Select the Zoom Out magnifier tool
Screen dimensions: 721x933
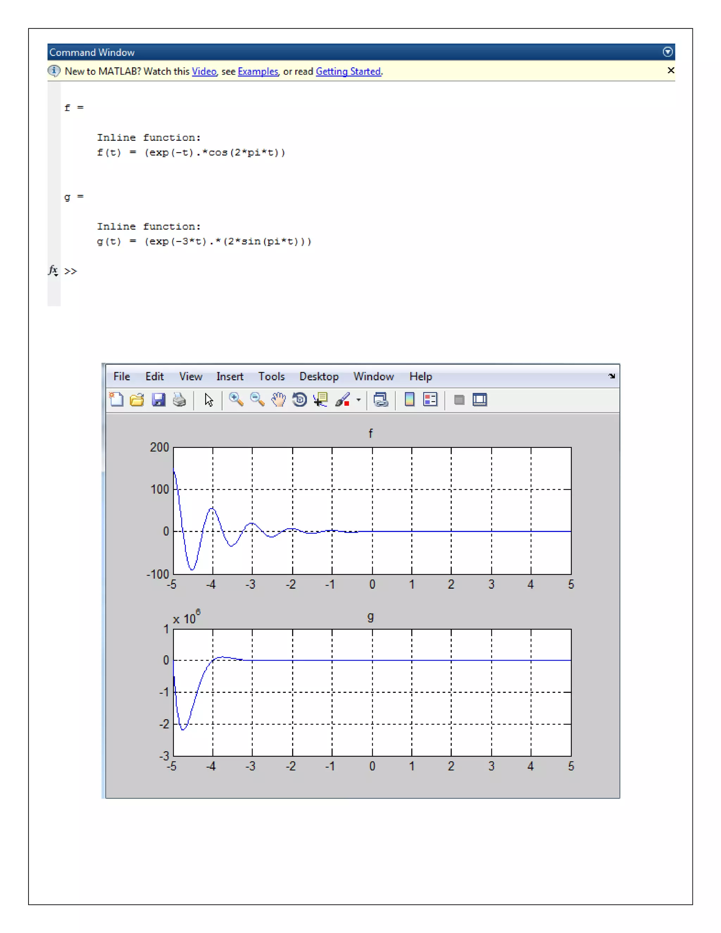tap(257, 400)
